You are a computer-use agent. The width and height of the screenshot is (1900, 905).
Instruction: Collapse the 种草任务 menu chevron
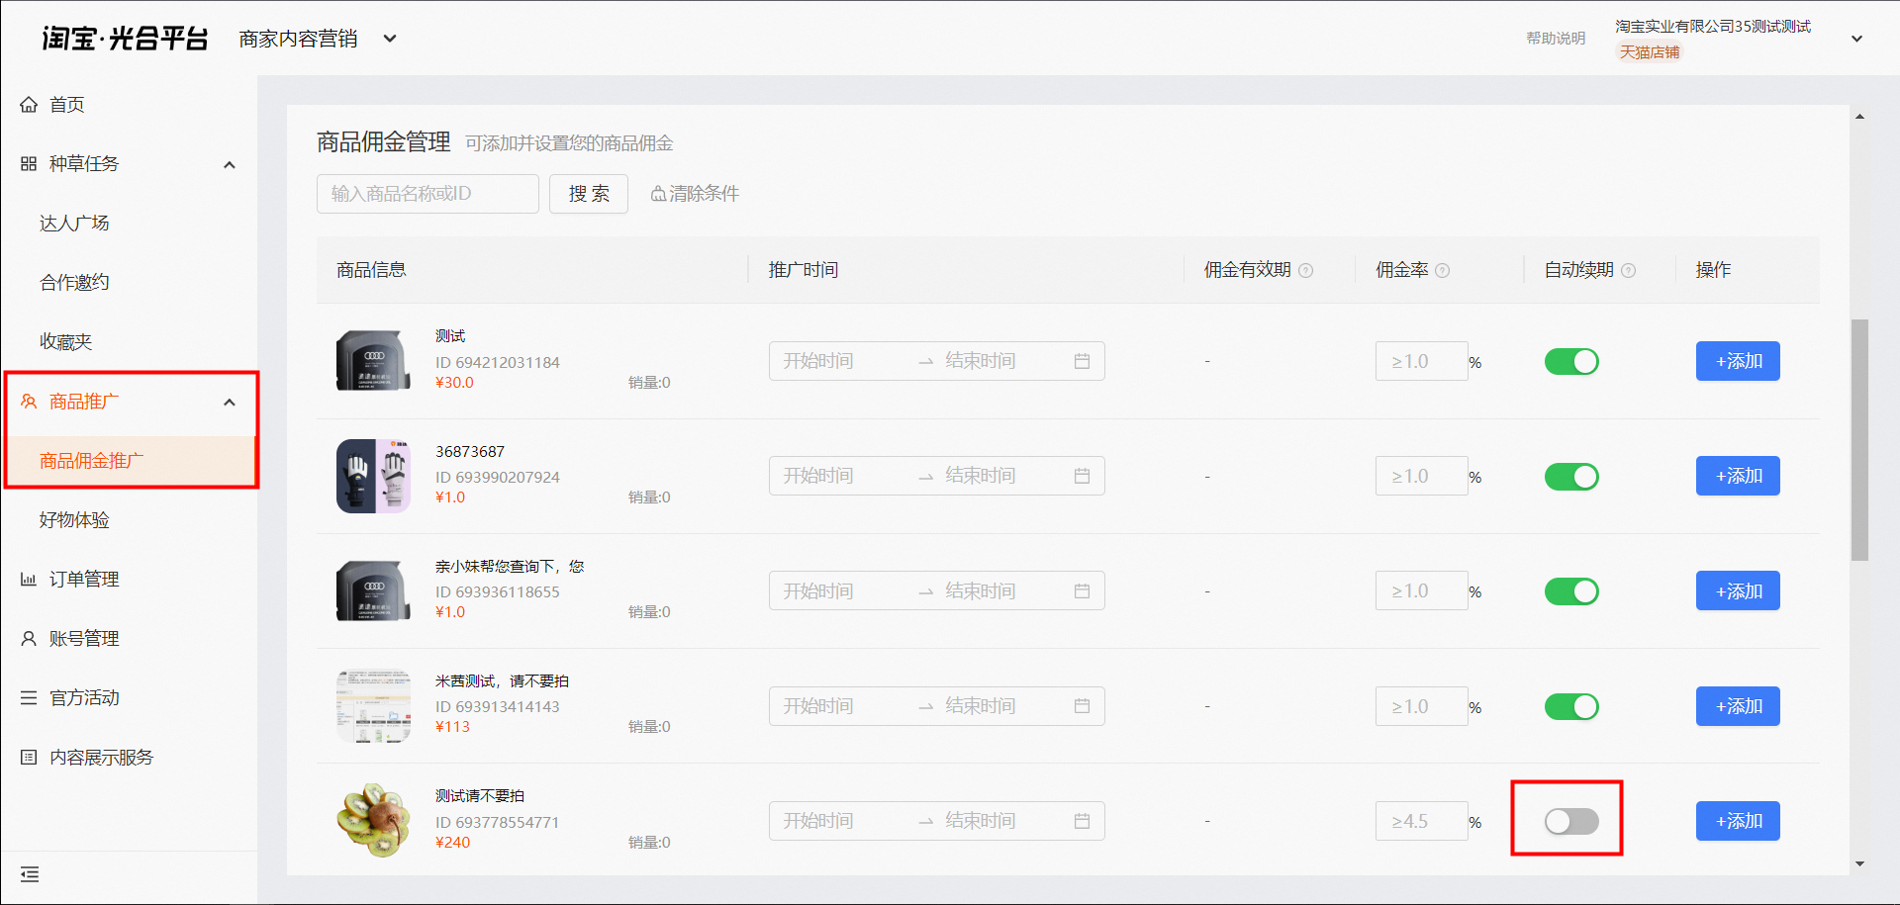point(230,165)
